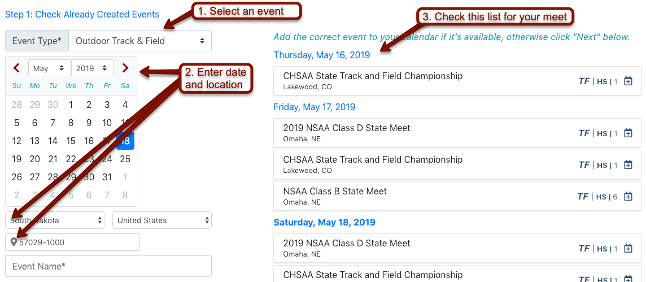
Task: Open the 2019 year selector
Action: pos(93,68)
